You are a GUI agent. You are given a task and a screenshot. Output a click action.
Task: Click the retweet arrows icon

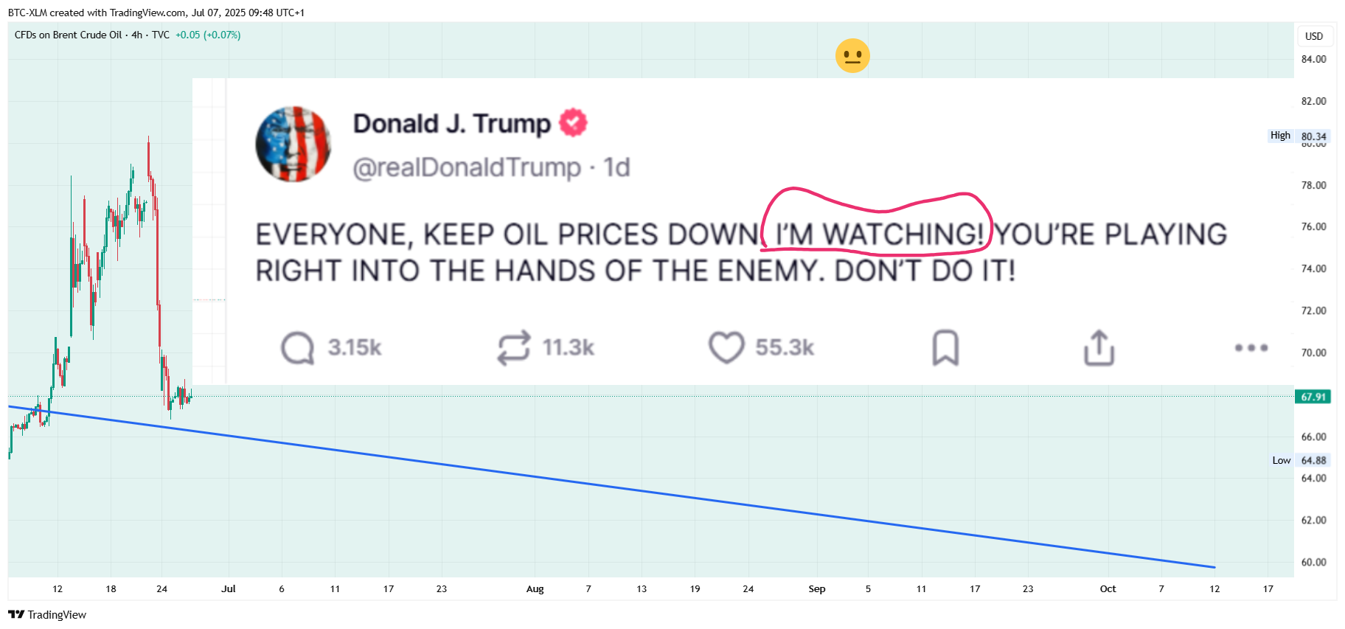point(514,347)
